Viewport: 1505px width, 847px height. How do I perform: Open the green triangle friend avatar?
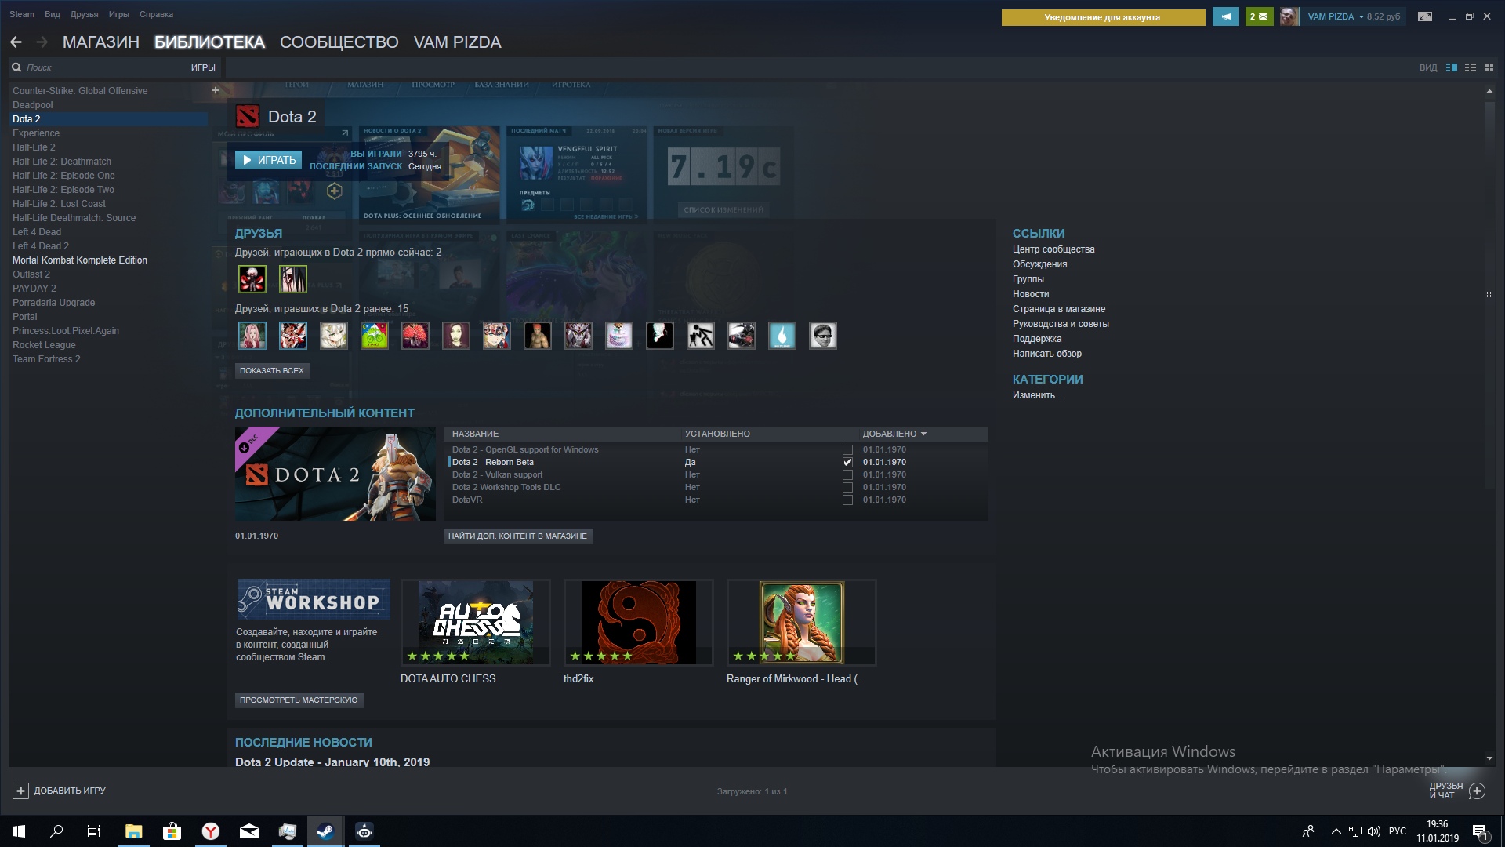coord(375,336)
